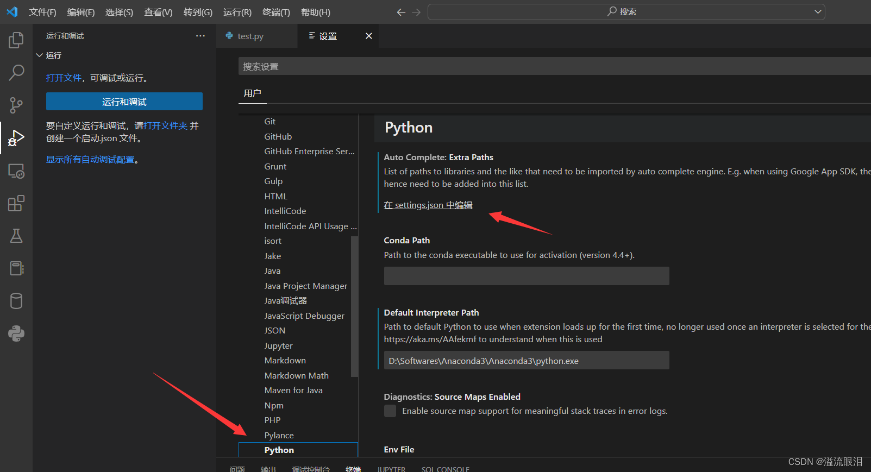The width and height of the screenshot is (871, 472).
Task: Select Grunt in settings tree
Action: pos(275,166)
